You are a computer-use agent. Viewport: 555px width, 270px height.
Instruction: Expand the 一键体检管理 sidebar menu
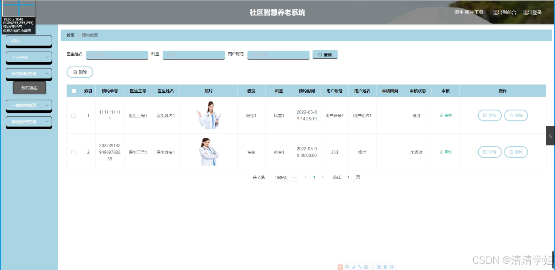[29, 105]
